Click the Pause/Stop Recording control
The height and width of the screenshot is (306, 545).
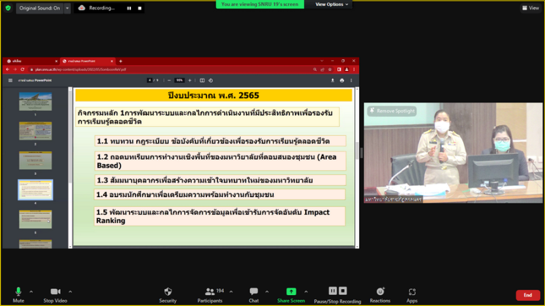point(337,294)
